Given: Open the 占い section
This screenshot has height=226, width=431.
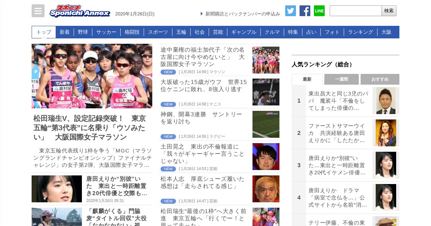Looking at the screenshot, I should click(x=311, y=32).
